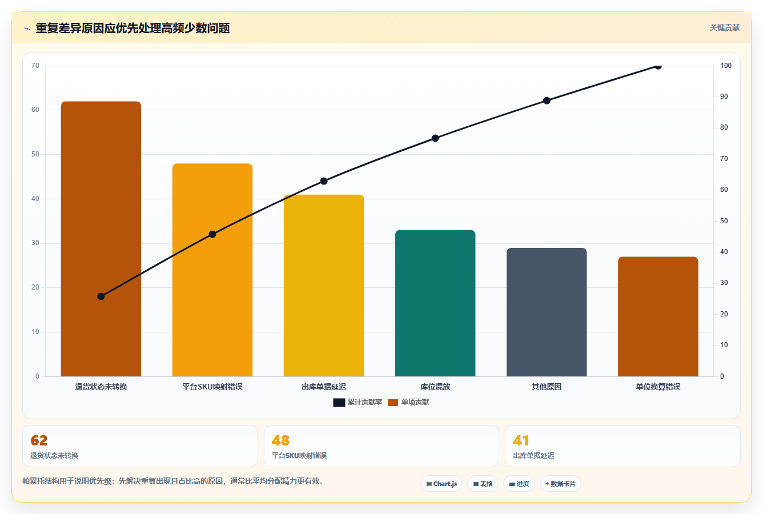Click the yellow 出库单据延迟 bar
Image resolution: width=763 pixels, height=514 pixels.
(x=324, y=286)
